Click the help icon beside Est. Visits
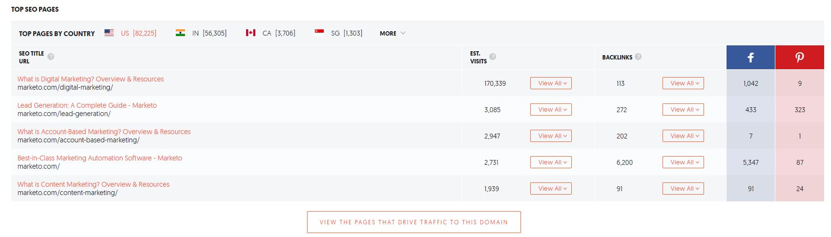This screenshot has width=831, height=237. (x=493, y=57)
